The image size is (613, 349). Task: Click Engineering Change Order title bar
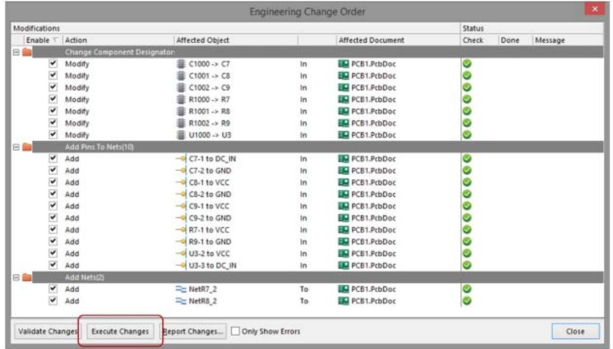pyautogui.click(x=307, y=11)
